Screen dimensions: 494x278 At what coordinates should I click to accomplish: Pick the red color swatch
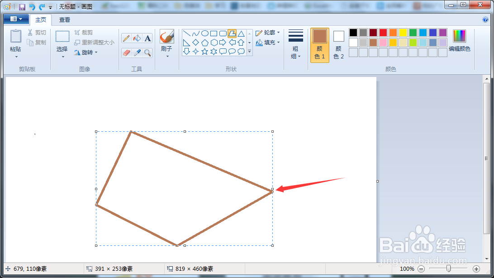(x=383, y=32)
